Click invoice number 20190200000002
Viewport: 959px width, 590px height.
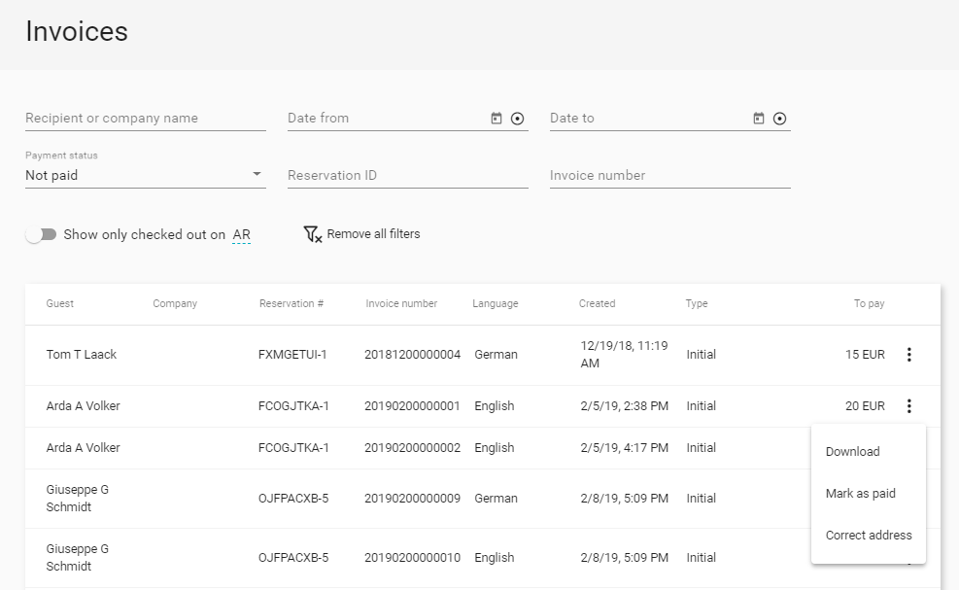click(x=412, y=447)
